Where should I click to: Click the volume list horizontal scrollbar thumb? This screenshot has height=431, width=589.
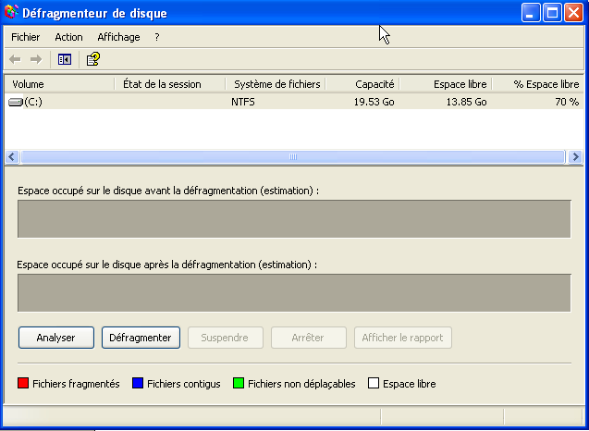(293, 156)
